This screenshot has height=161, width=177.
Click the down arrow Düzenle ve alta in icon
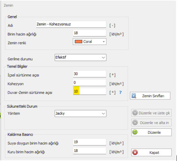(135, 123)
